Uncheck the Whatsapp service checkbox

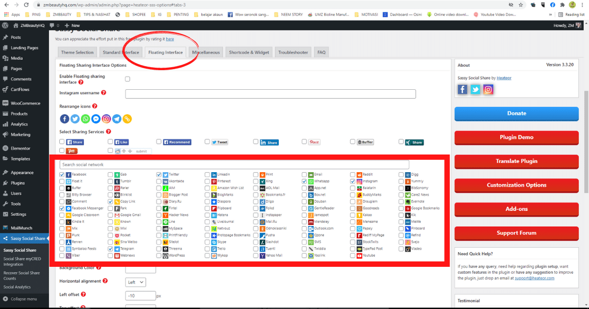pyautogui.click(x=304, y=181)
